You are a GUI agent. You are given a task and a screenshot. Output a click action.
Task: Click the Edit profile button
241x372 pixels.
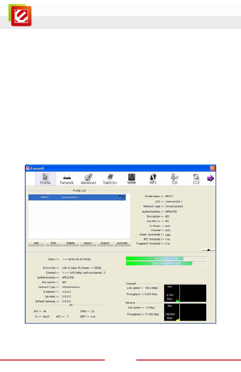click(54, 243)
